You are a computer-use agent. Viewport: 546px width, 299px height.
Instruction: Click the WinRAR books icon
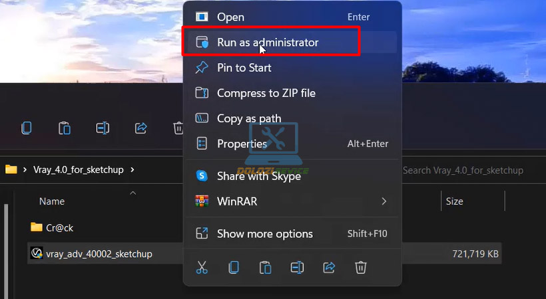click(202, 201)
